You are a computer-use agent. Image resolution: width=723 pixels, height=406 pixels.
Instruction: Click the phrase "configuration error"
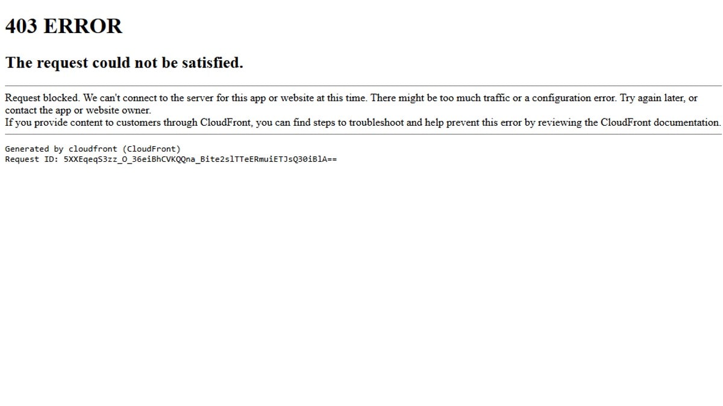tap(574, 98)
